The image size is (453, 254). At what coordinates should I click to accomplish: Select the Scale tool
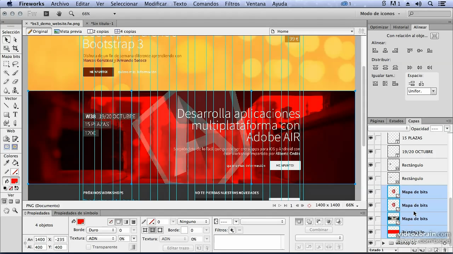click(7, 48)
